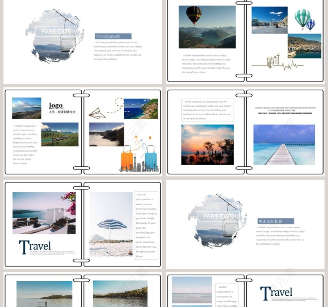Image resolution: width=328 pixels, height=307 pixels.
Task: Select the city skyline silhouette graphic
Action: point(139,168)
